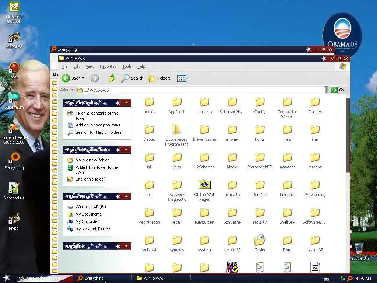Screen dimensions: 377x283
Task: Toggle the Folders pane
Action: [x=159, y=78]
